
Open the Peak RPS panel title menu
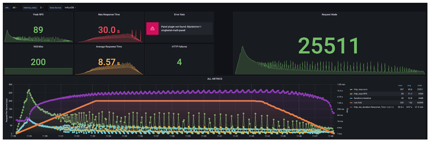(x=38, y=14)
